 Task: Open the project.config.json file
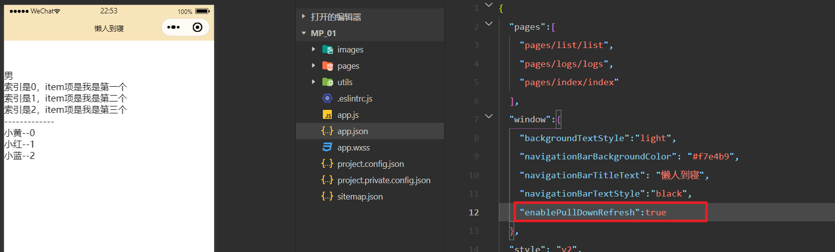(370, 164)
